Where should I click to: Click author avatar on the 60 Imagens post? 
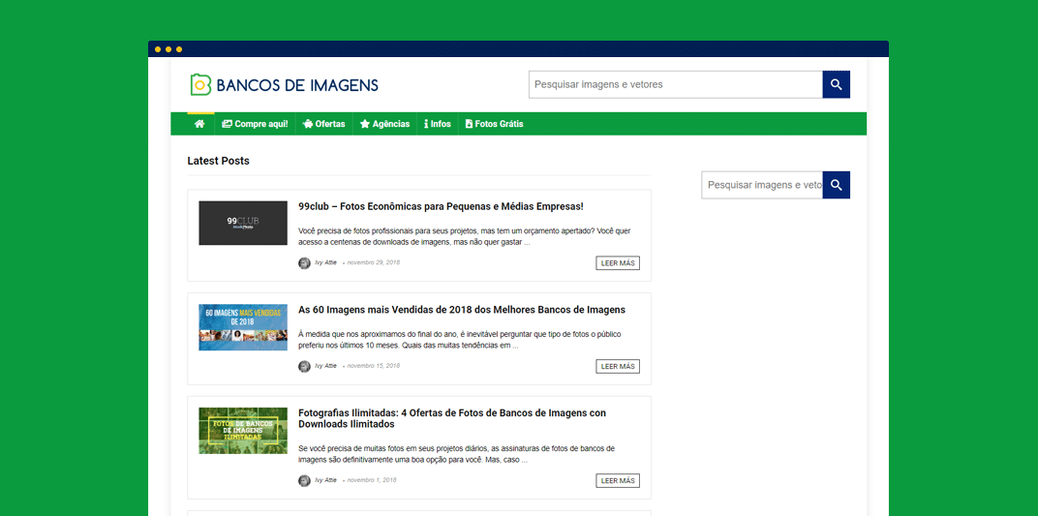coord(304,366)
